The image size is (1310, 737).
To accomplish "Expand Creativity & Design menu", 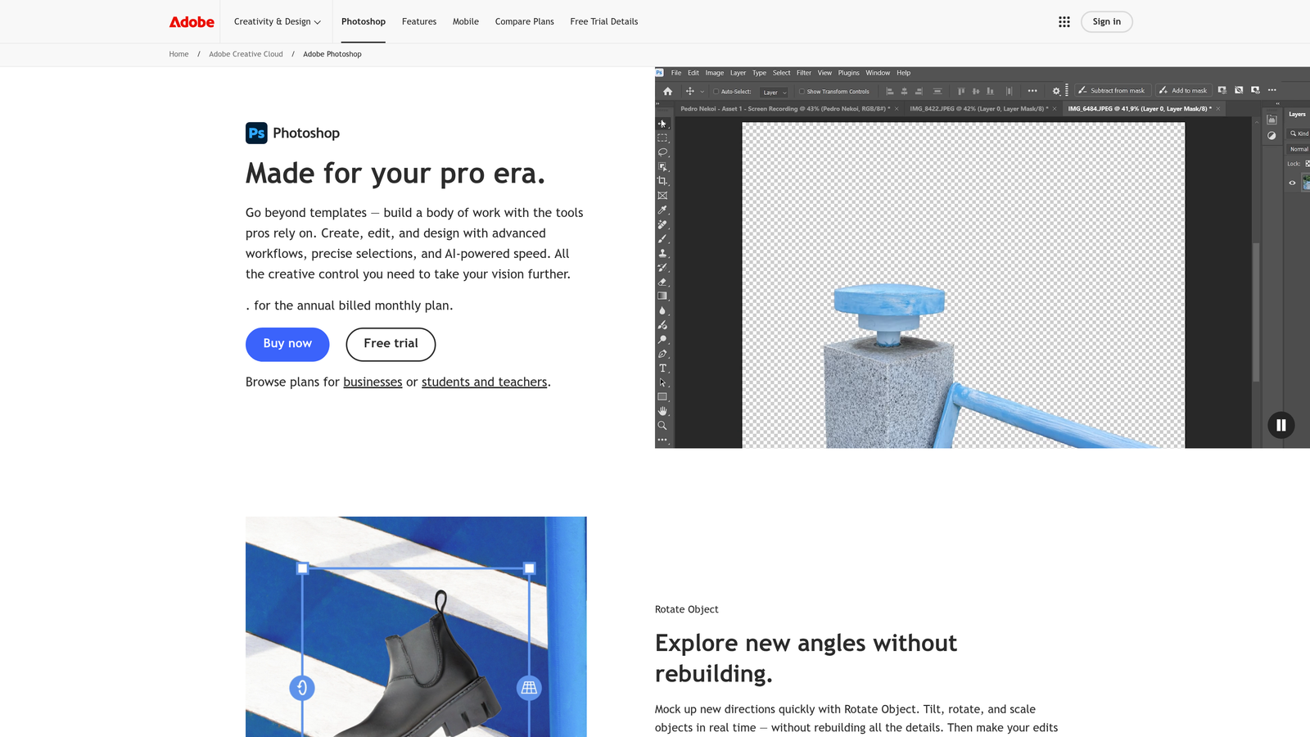I will tap(277, 22).
